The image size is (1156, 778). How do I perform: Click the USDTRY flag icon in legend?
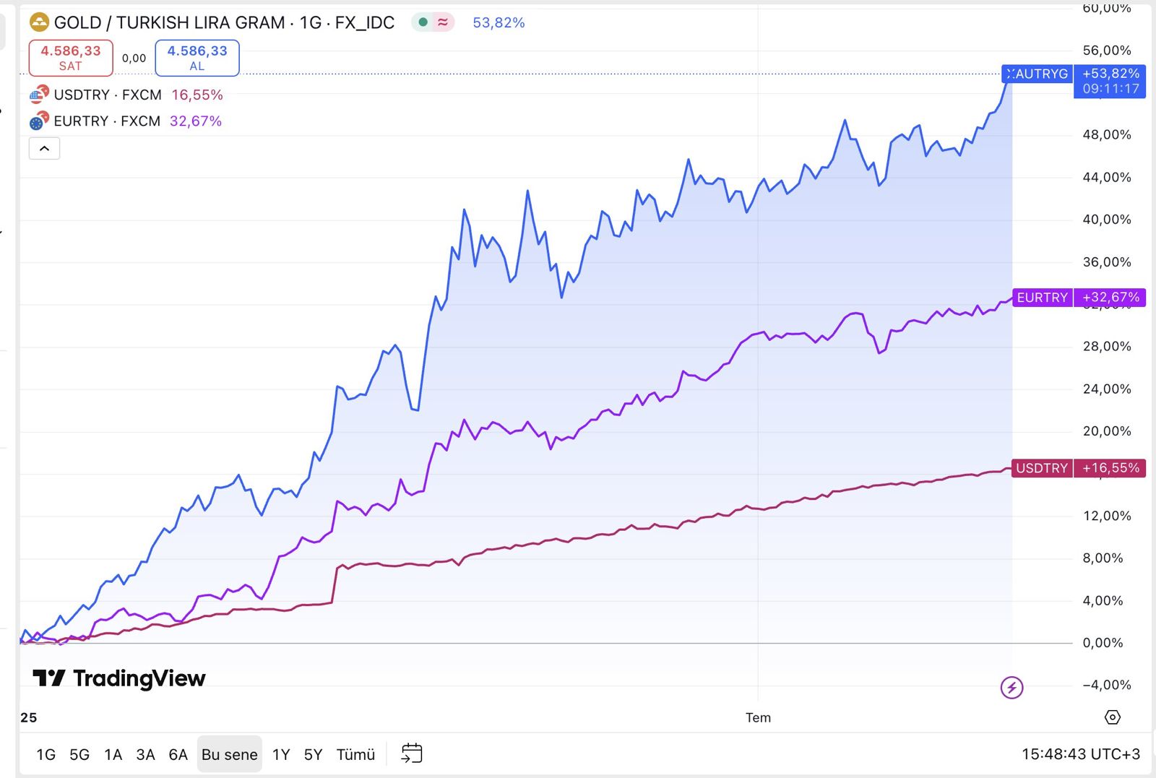pos(39,95)
